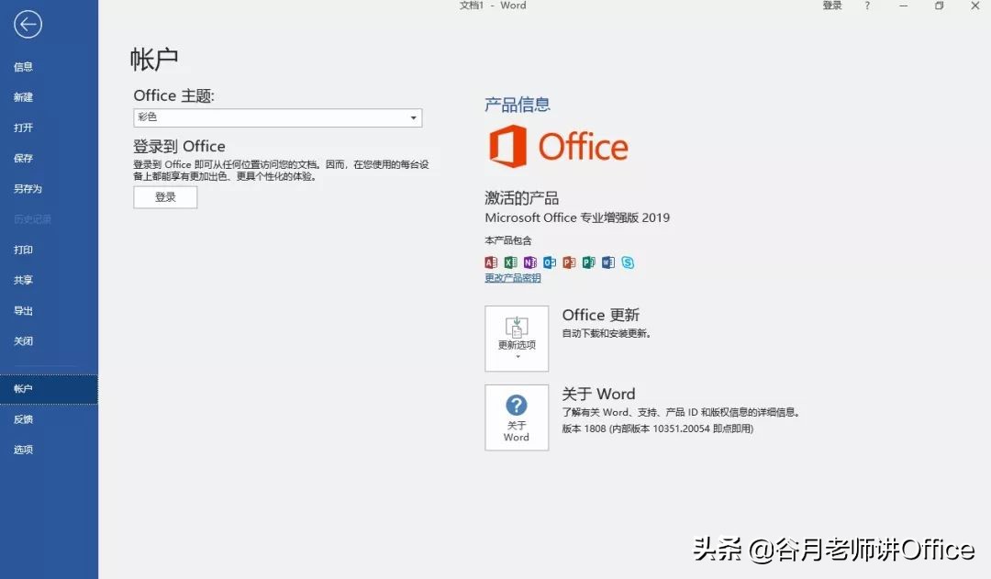Click the 自动下载和安装更新 text

click(607, 333)
